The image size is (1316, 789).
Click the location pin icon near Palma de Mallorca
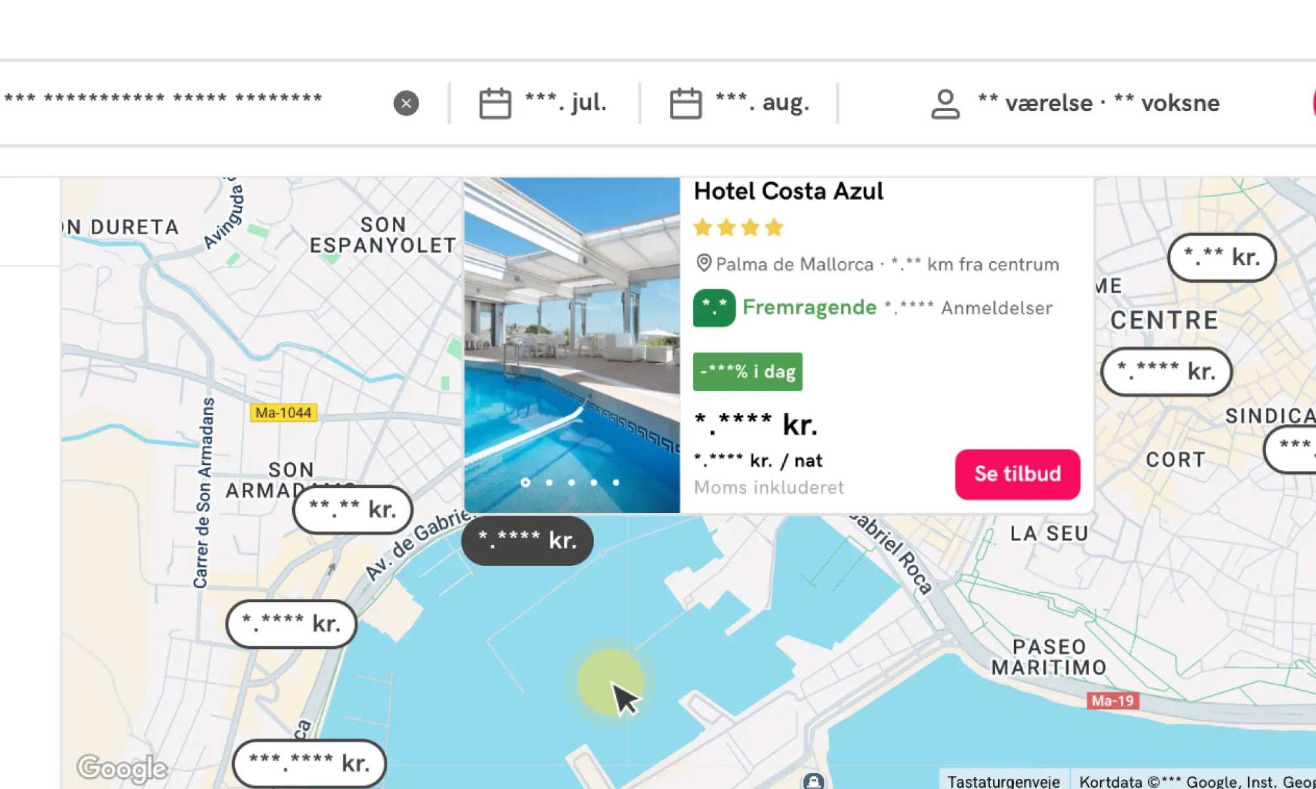703,263
